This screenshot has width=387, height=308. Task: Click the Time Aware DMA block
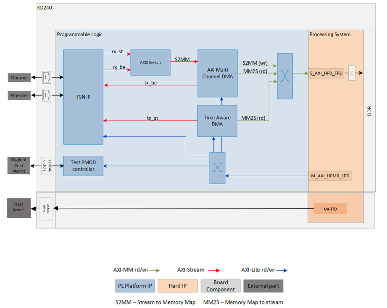[217, 121]
